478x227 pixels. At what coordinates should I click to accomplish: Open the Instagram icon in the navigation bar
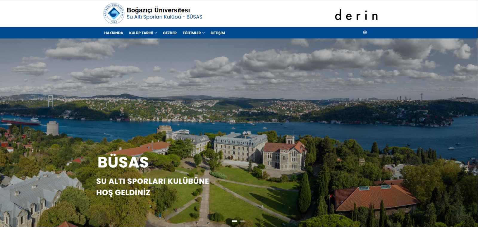click(x=365, y=33)
